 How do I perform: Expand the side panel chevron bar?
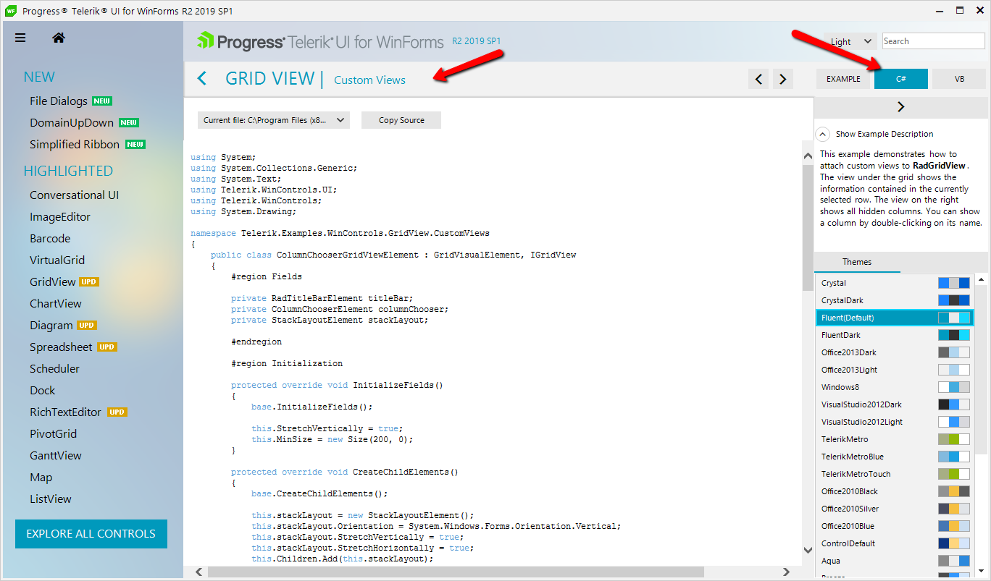point(900,107)
